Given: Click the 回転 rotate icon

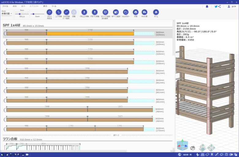Looking at the screenshot, I should [x=74, y=12].
